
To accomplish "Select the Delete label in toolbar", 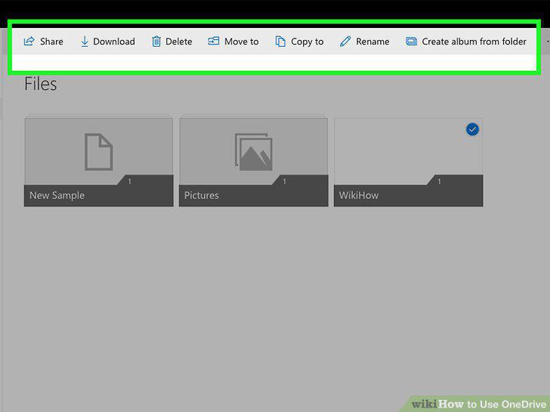I will 179,42.
